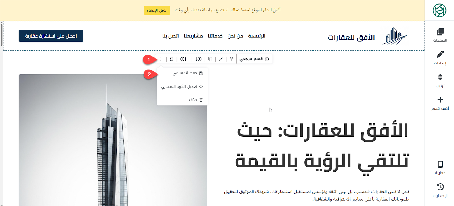Open الإصدارات version history

(440, 190)
